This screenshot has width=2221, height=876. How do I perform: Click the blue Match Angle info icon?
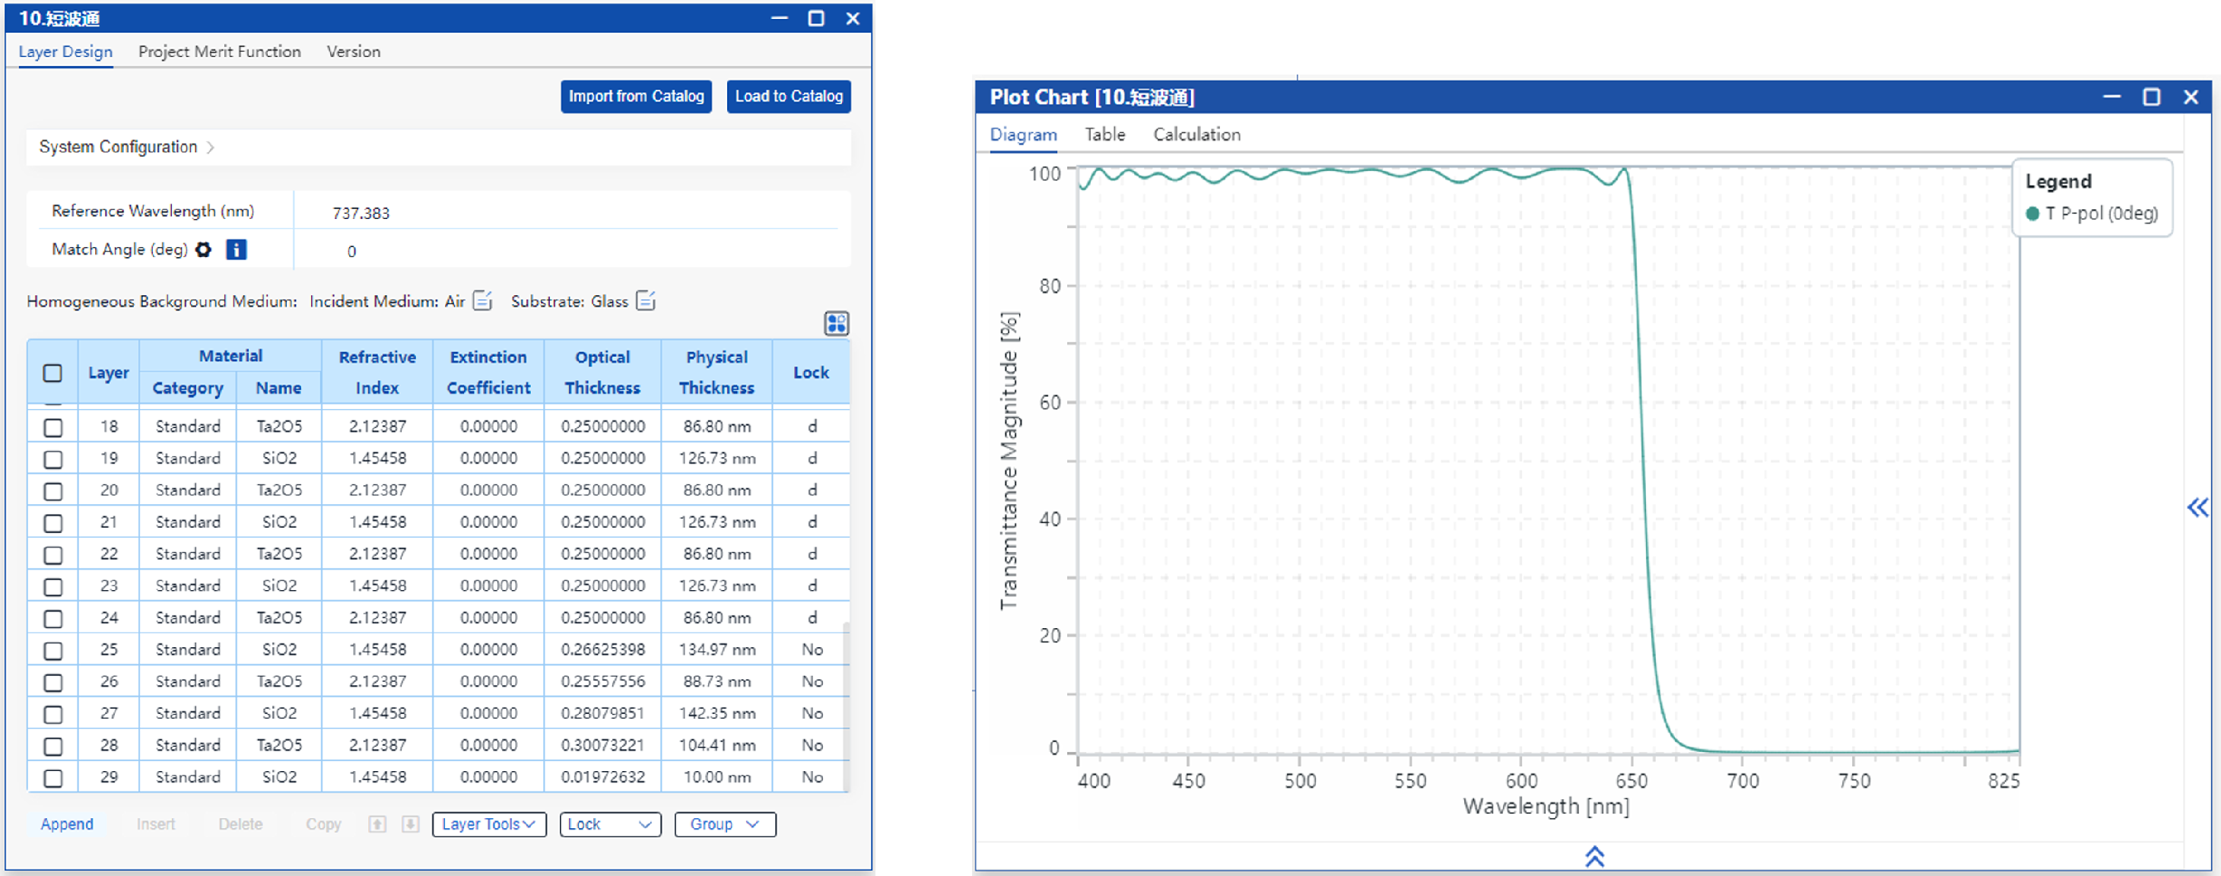point(235,249)
